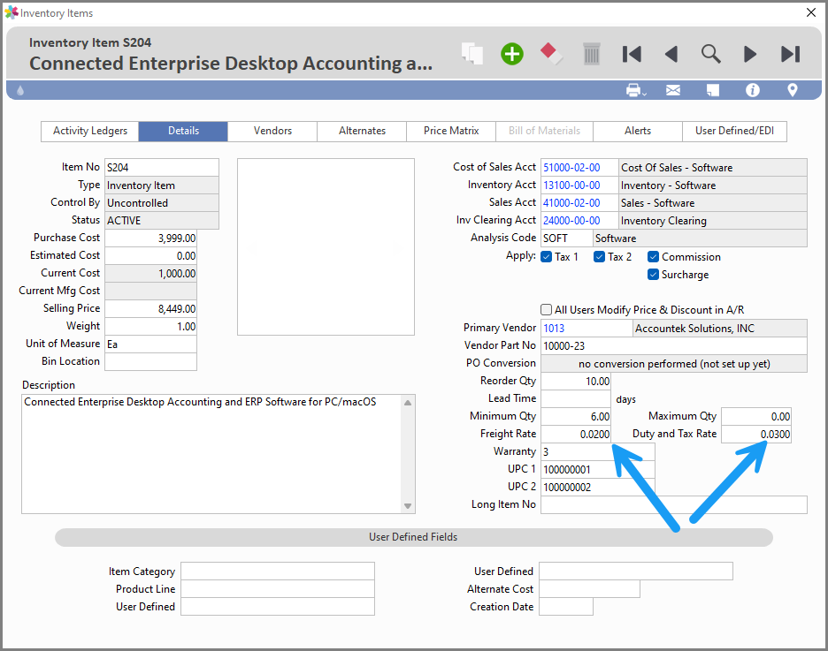Close the Inventory Items window
828x651 pixels.
click(811, 12)
